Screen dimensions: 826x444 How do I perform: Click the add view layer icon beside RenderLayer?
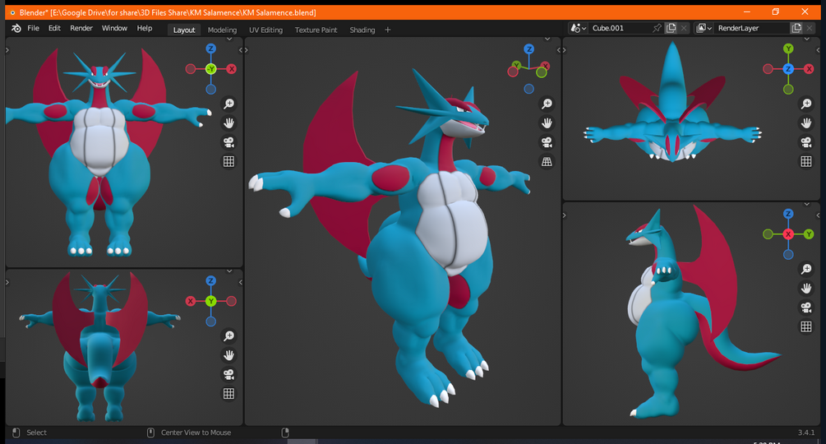point(796,29)
